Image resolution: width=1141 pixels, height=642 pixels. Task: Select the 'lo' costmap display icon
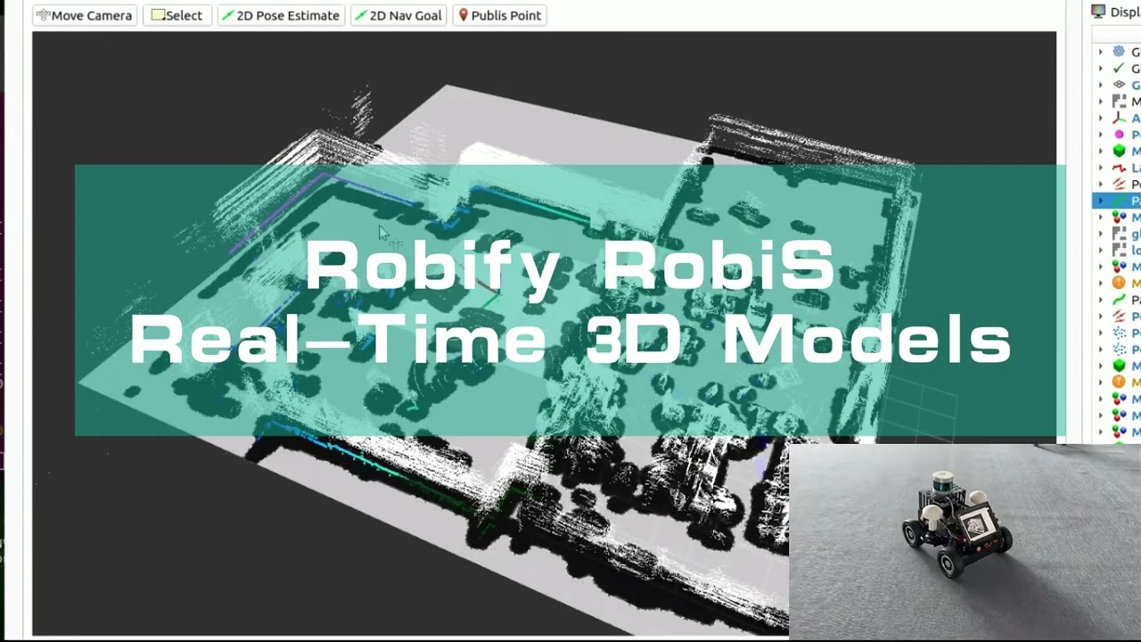point(1119,251)
